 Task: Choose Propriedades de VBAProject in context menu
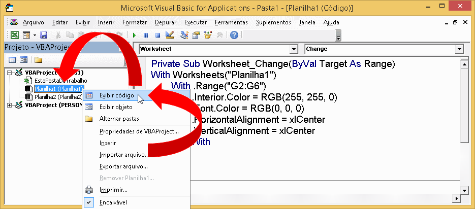point(136,131)
